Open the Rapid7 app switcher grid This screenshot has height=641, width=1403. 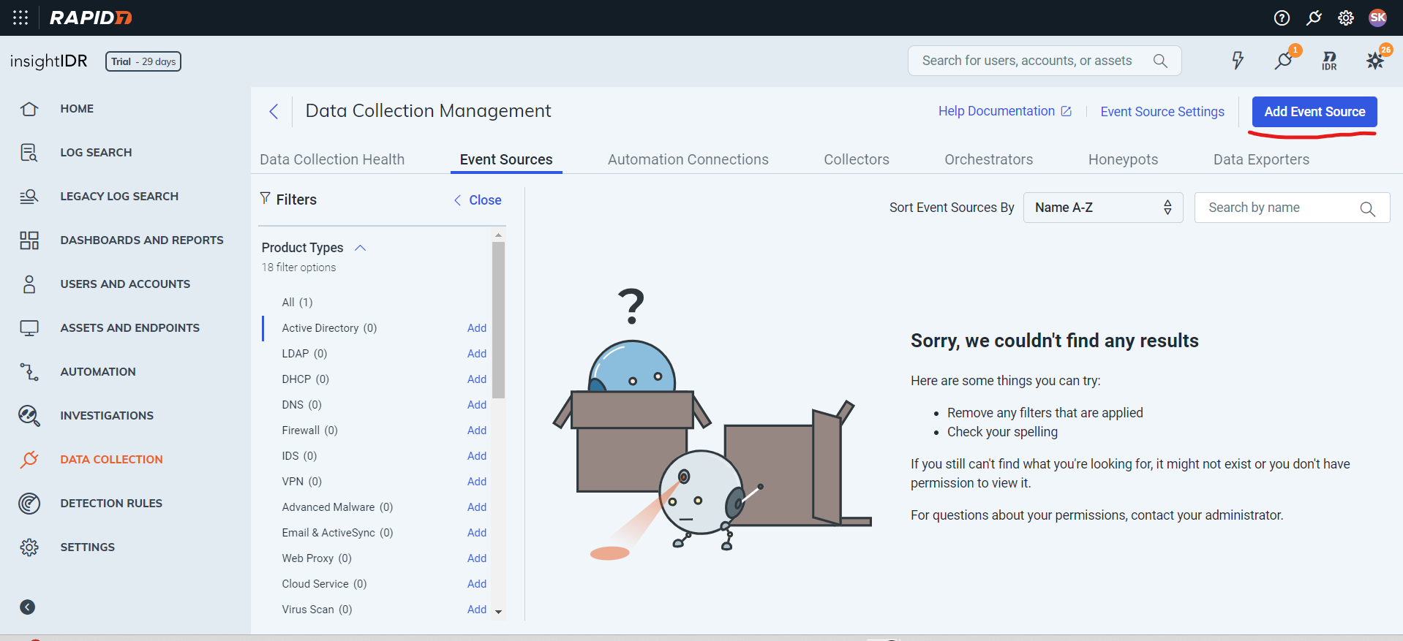coord(20,18)
